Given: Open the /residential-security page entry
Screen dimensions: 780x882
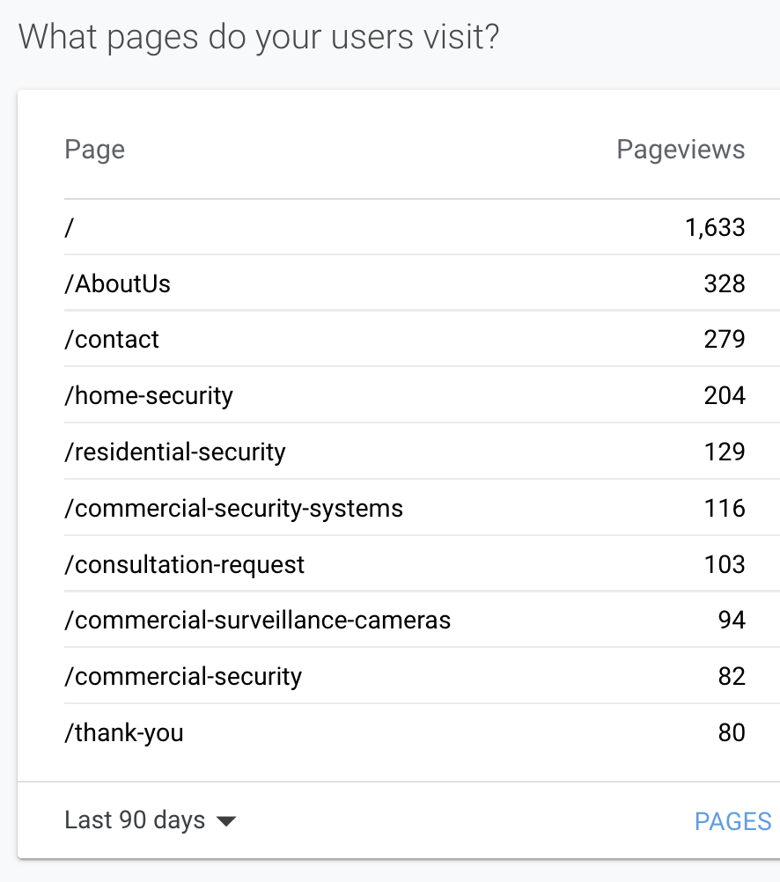Looking at the screenshot, I should point(175,452).
